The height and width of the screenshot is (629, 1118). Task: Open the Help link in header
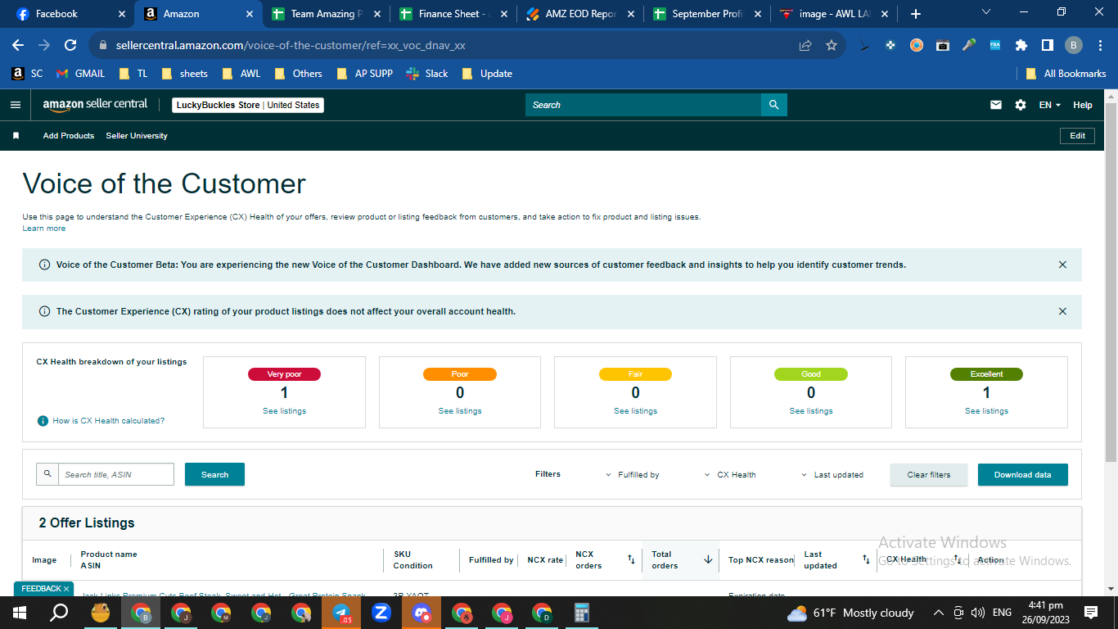point(1083,105)
